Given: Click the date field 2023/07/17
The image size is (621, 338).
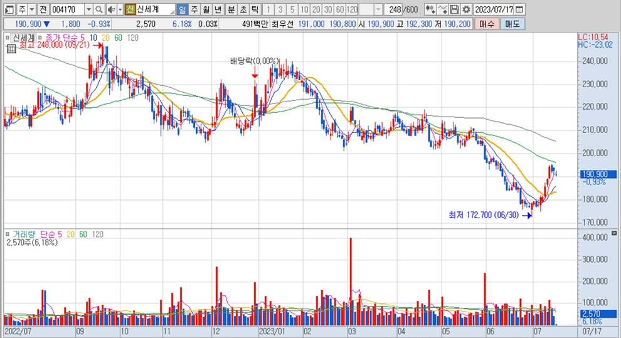Looking at the screenshot, I should [x=494, y=9].
